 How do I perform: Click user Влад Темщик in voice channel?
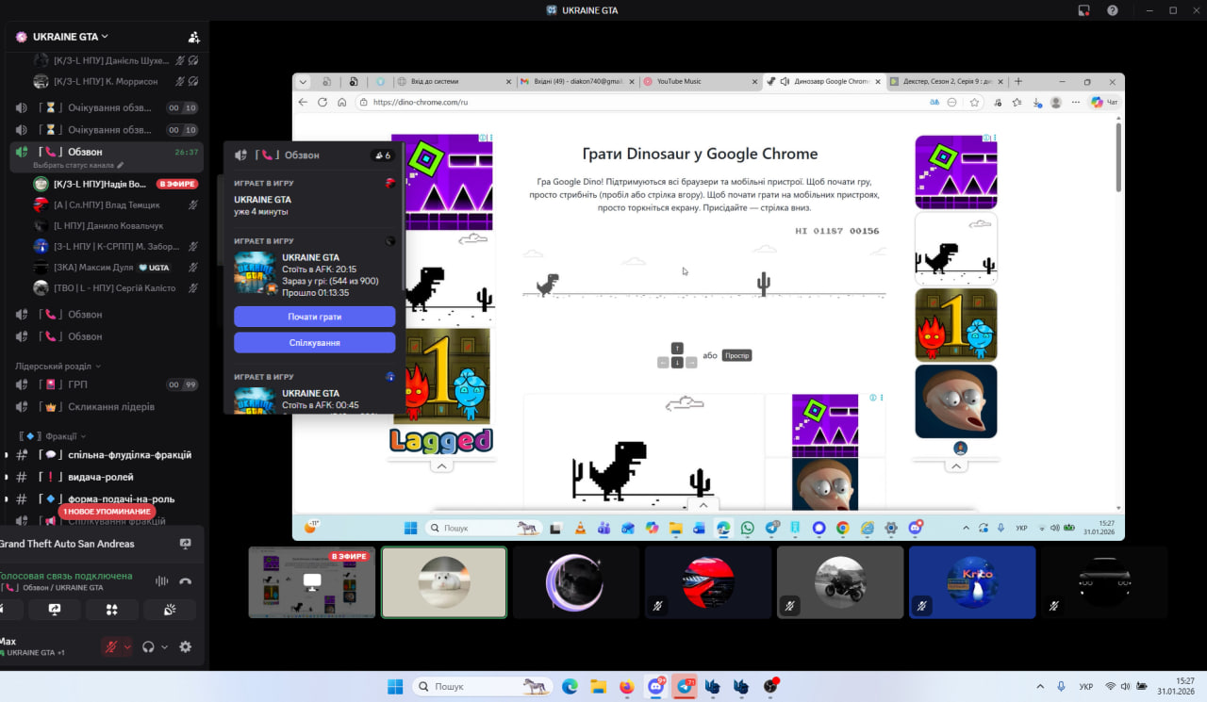point(114,204)
